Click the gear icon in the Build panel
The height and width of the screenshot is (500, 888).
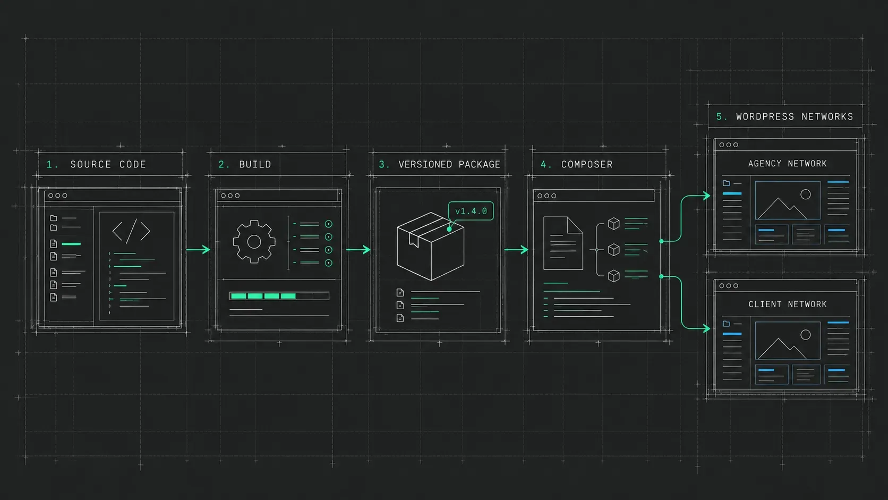[254, 242]
